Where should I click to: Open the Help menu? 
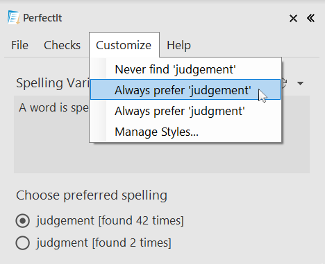point(178,45)
